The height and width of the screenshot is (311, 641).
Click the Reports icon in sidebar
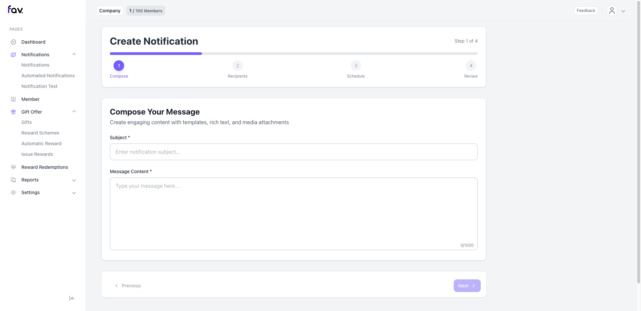tap(13, 180)
